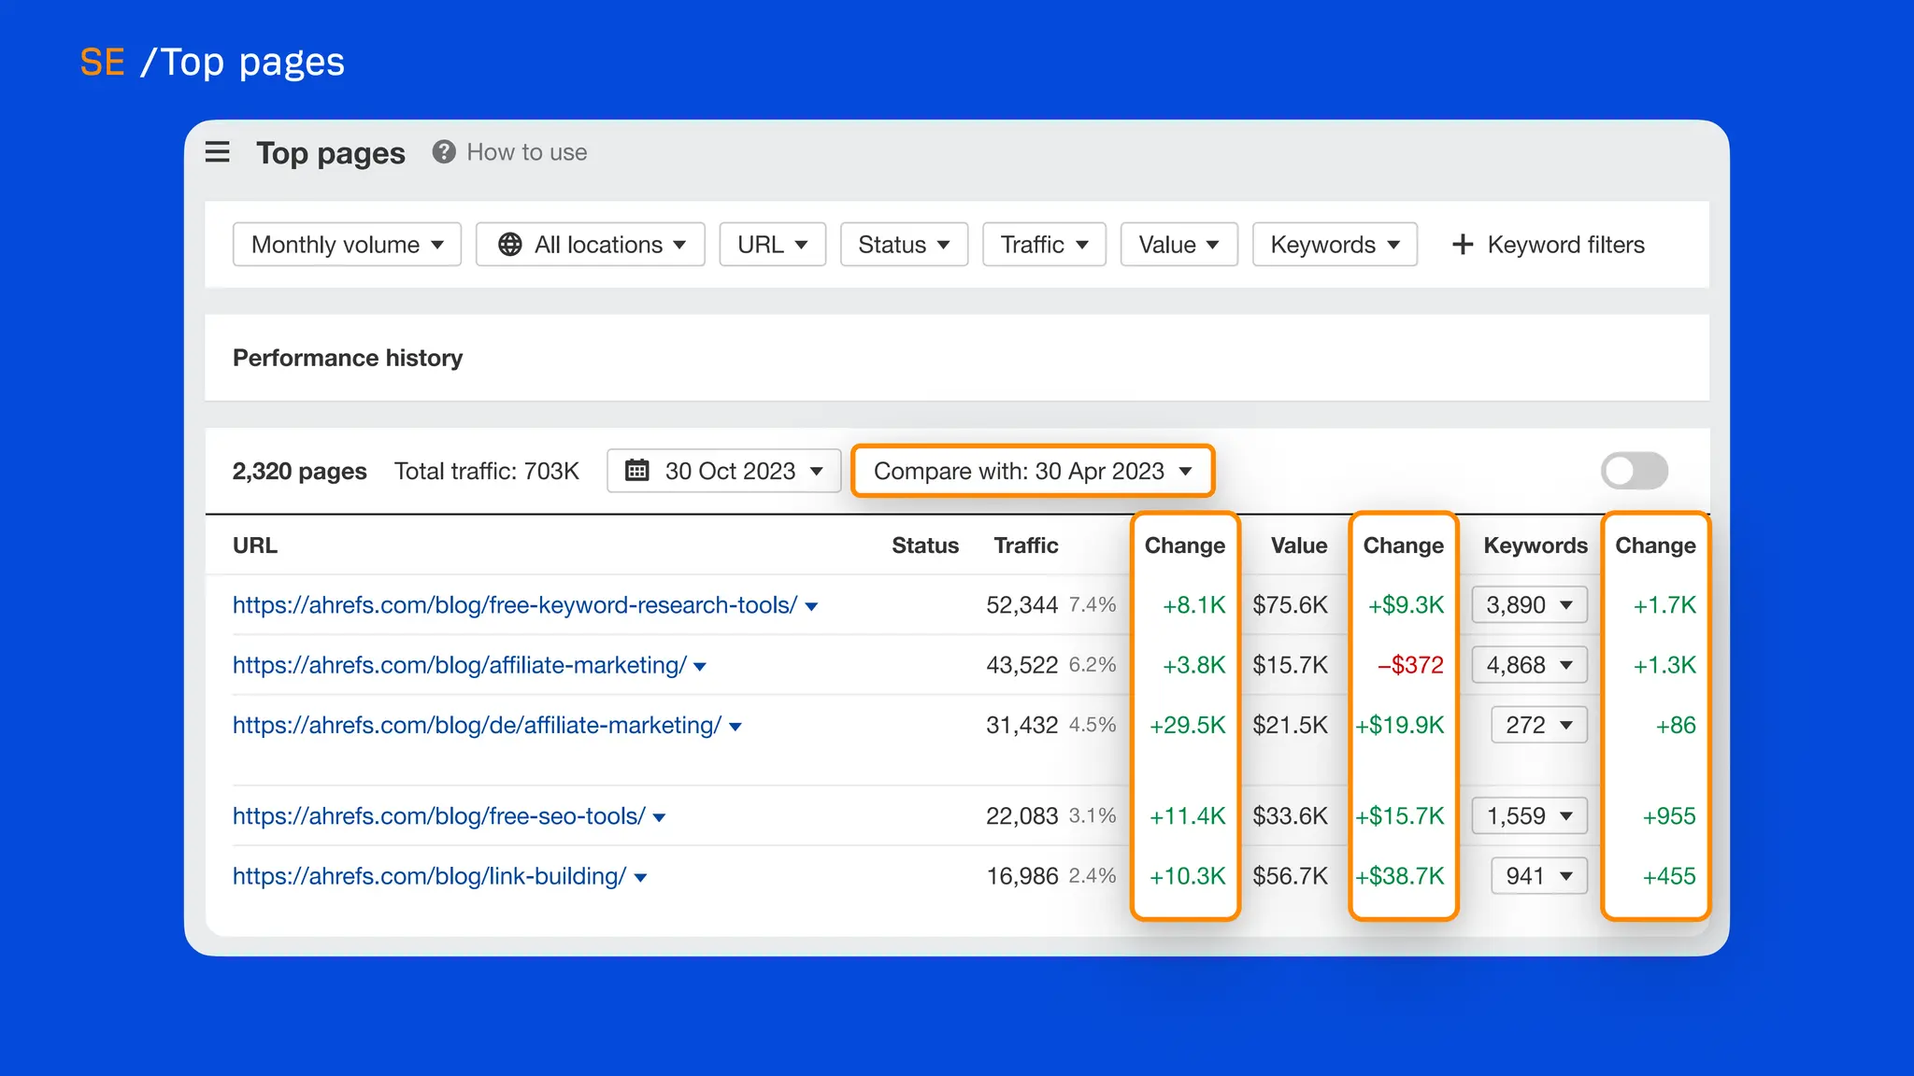Image resolution: width=1914 pixels, height=1076 pixels.
Task: Click the 31,432 traffic value
Action: [1022, 725]
